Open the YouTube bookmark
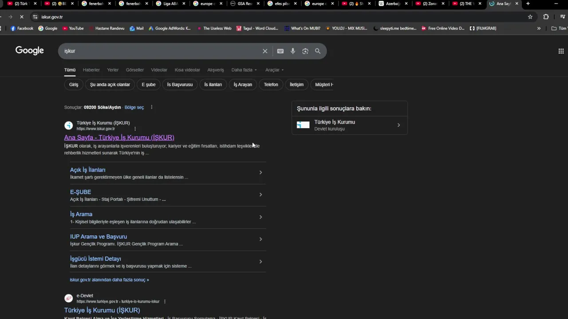The height and width of the screenshot is (319, 568). pyautogui.click(x=73, y=28)
